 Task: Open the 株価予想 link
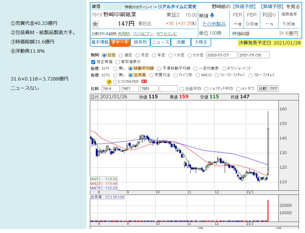click(x=245, y=7)
